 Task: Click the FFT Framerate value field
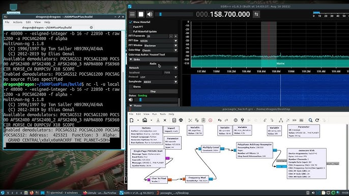(157, 36)
